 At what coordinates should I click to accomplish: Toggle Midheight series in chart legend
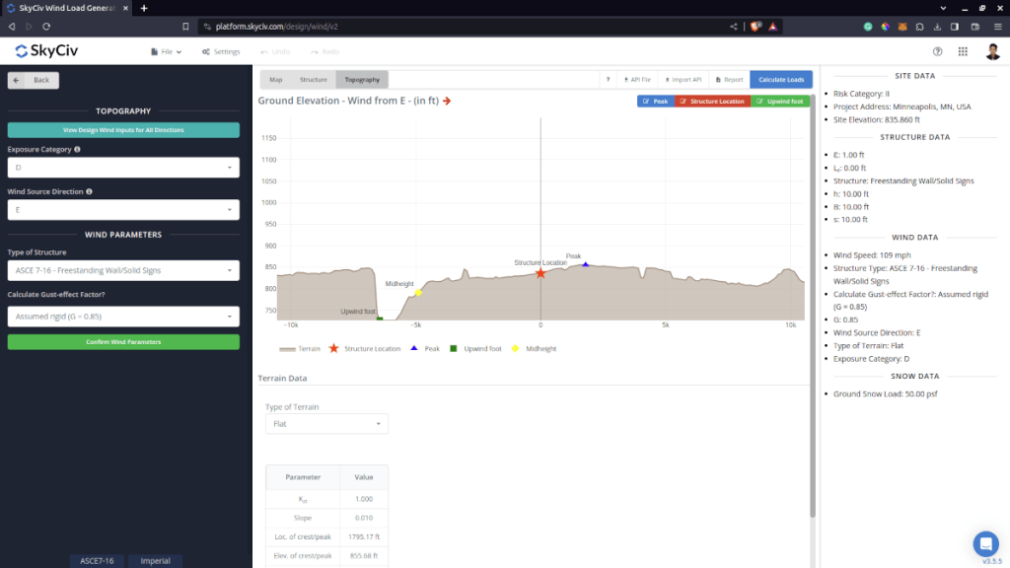click(x=533, y=348)
